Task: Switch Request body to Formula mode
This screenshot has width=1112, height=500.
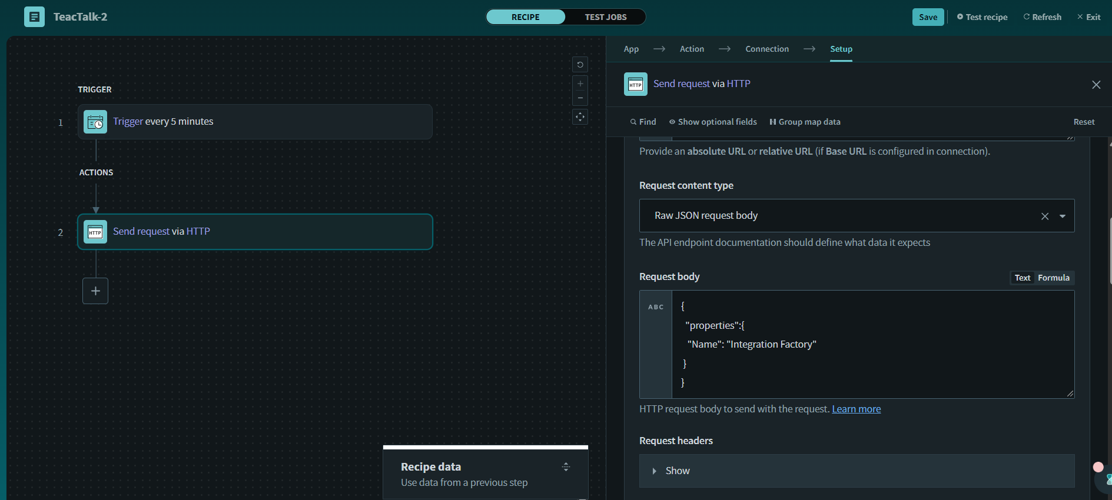Action: click(x=1053, y=278)
